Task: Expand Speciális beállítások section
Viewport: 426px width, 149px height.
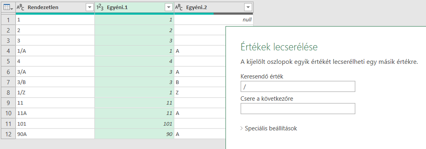Action: [x=269, y=128]
